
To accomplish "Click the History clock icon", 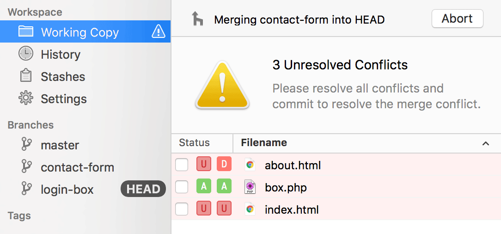I will click(x=26, y=54).
